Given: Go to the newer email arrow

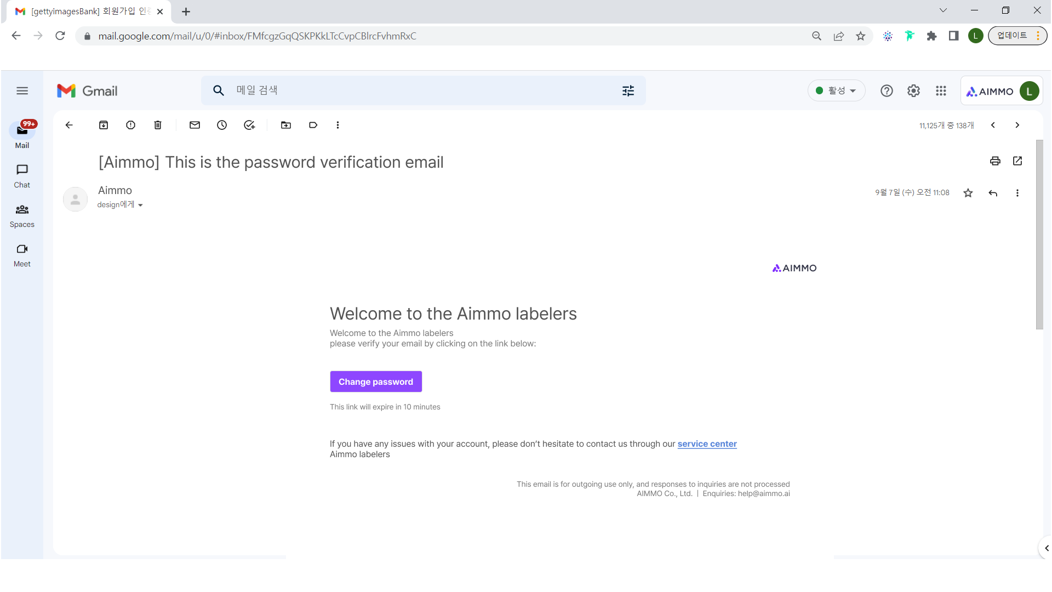Looking at the screenshot, I should 993,125.
